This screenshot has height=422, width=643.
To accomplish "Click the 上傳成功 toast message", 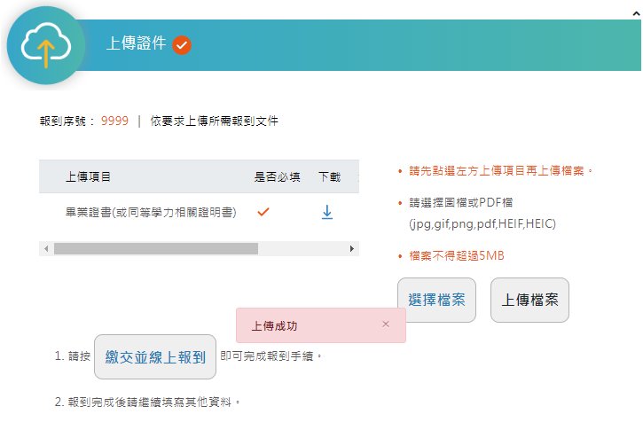I will click(x=275, y=325).
